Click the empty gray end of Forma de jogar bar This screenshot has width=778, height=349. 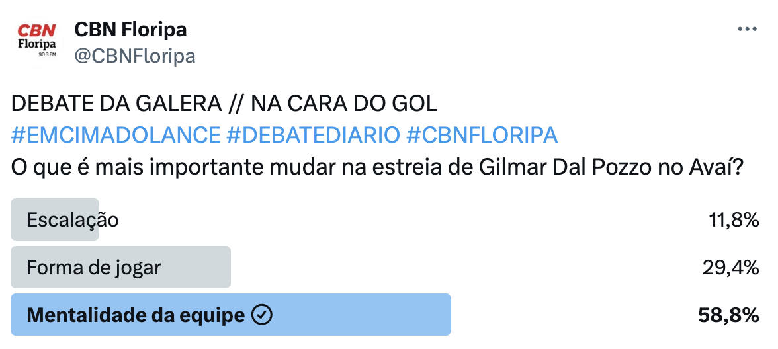click(x=196, y=267)
